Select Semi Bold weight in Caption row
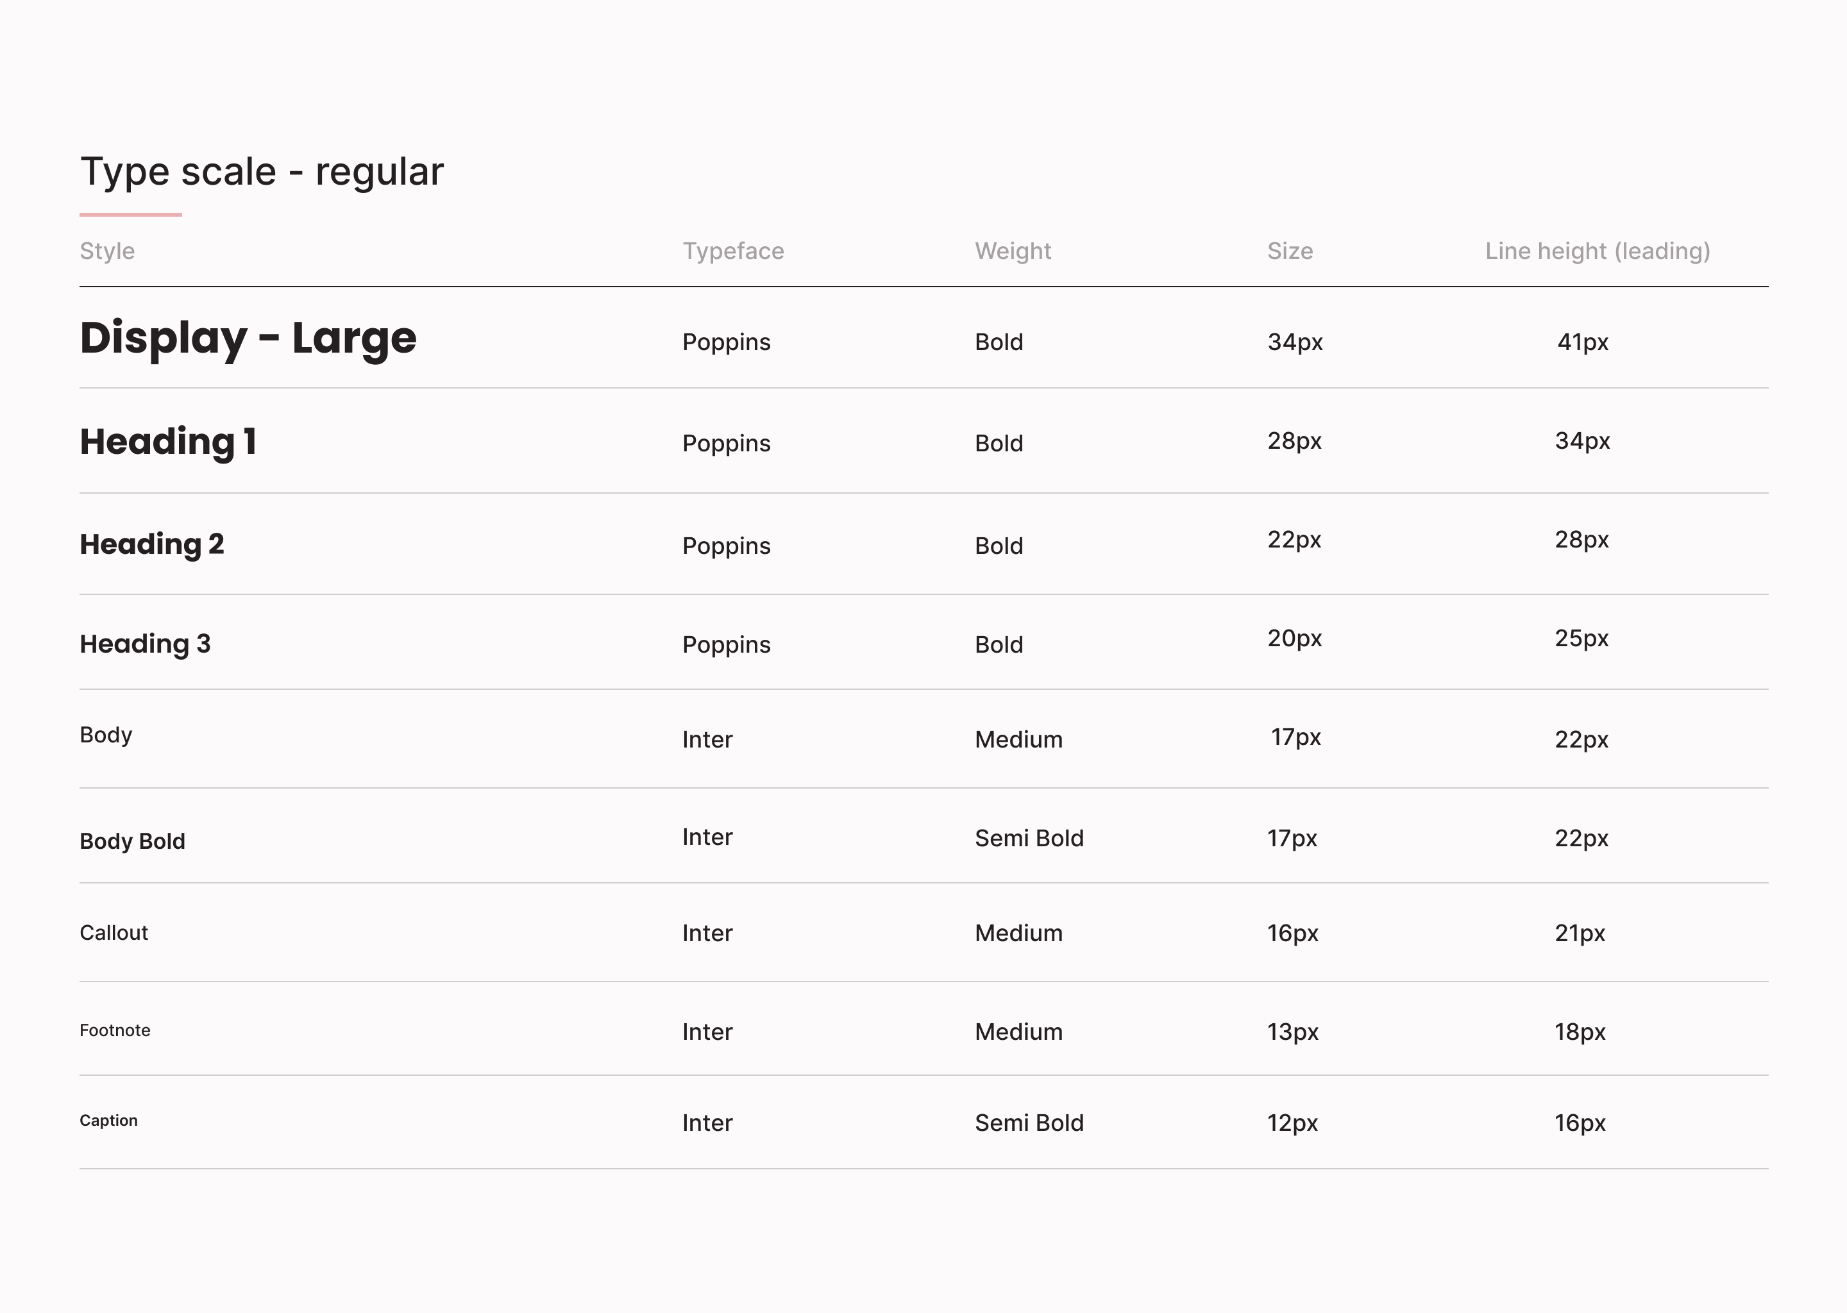 coord(1029,1123)
